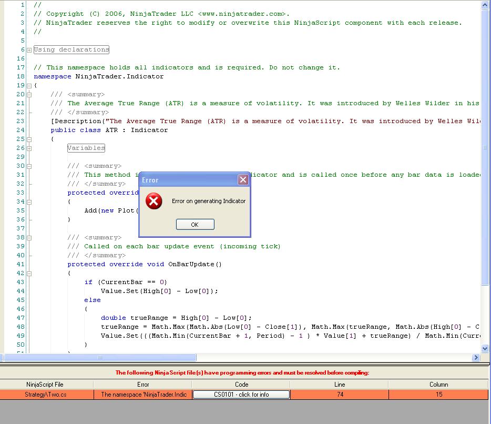Click the 'else' keyword on line 45

(x=93, y=300)
